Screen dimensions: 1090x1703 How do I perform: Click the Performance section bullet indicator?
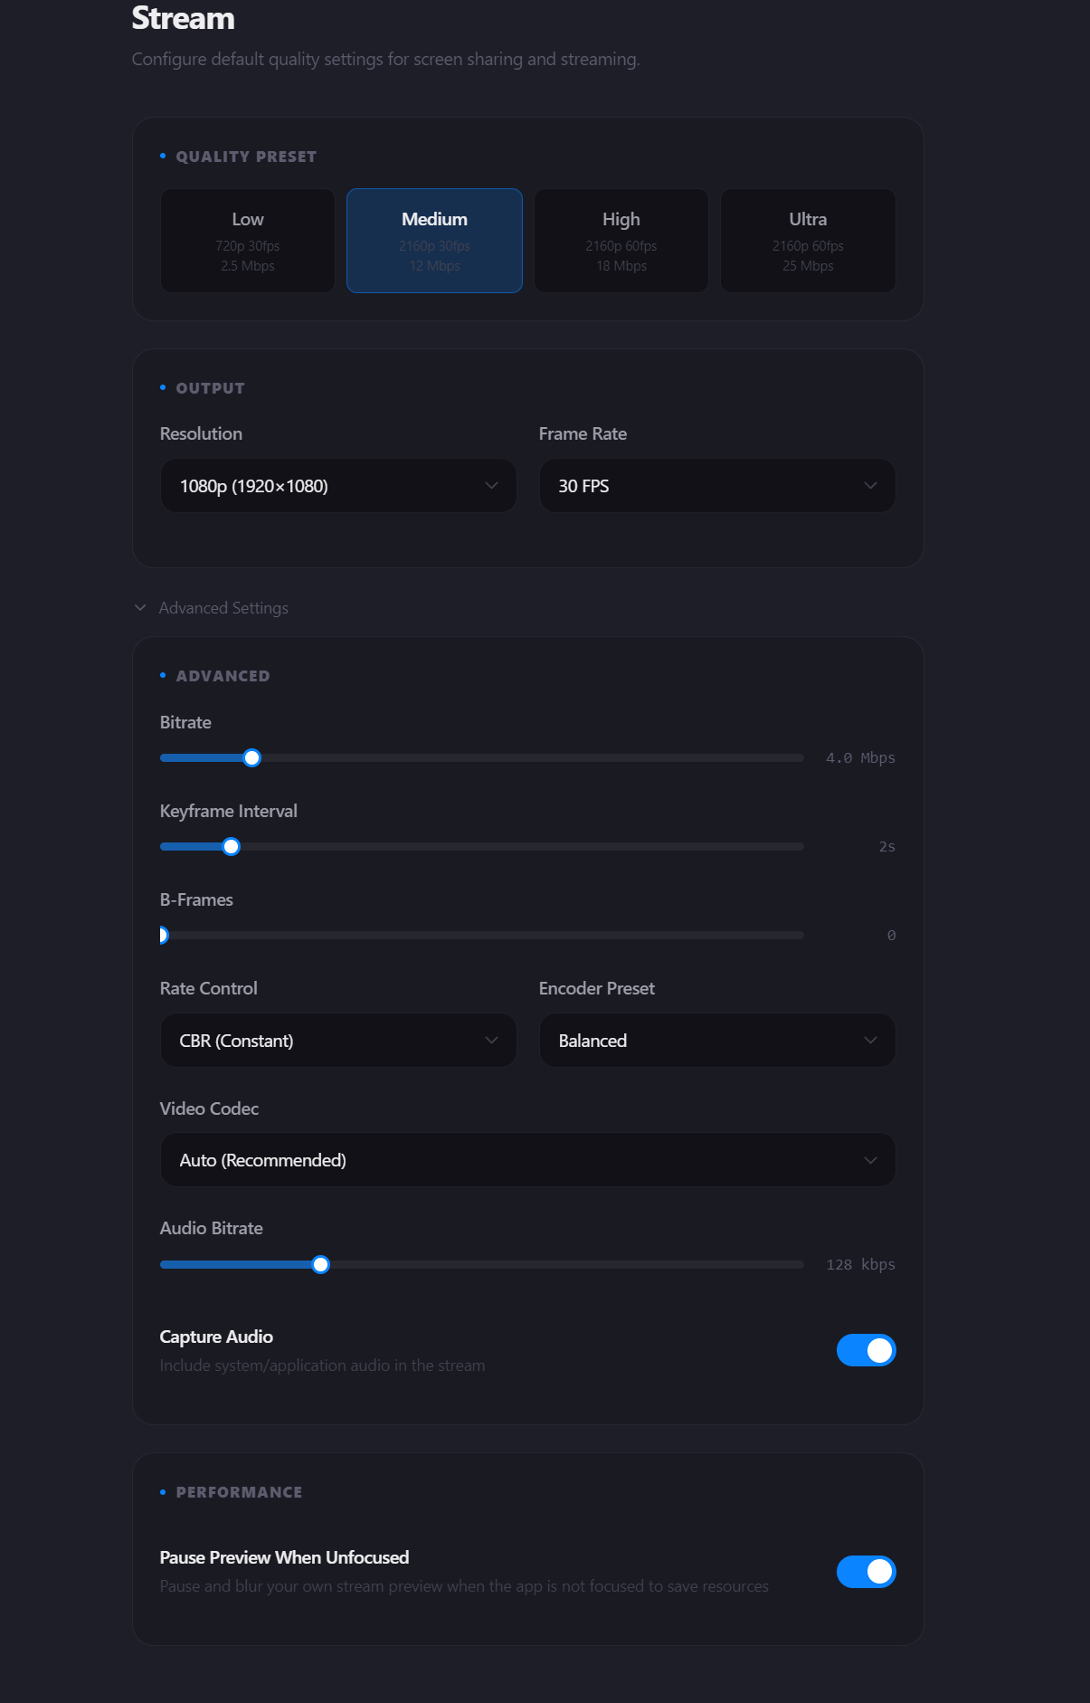click(163, 1491)
